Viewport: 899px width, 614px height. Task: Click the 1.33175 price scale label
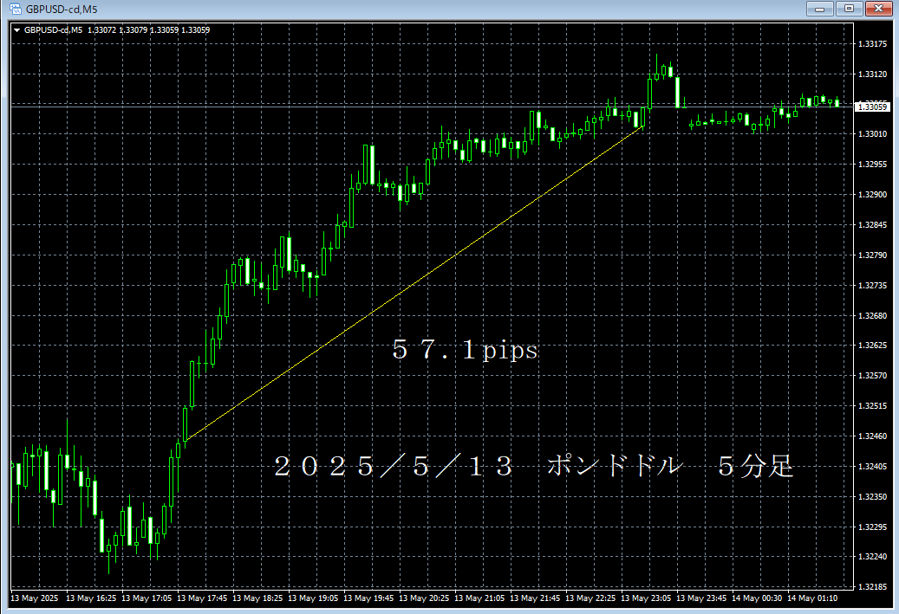point(871,44)
